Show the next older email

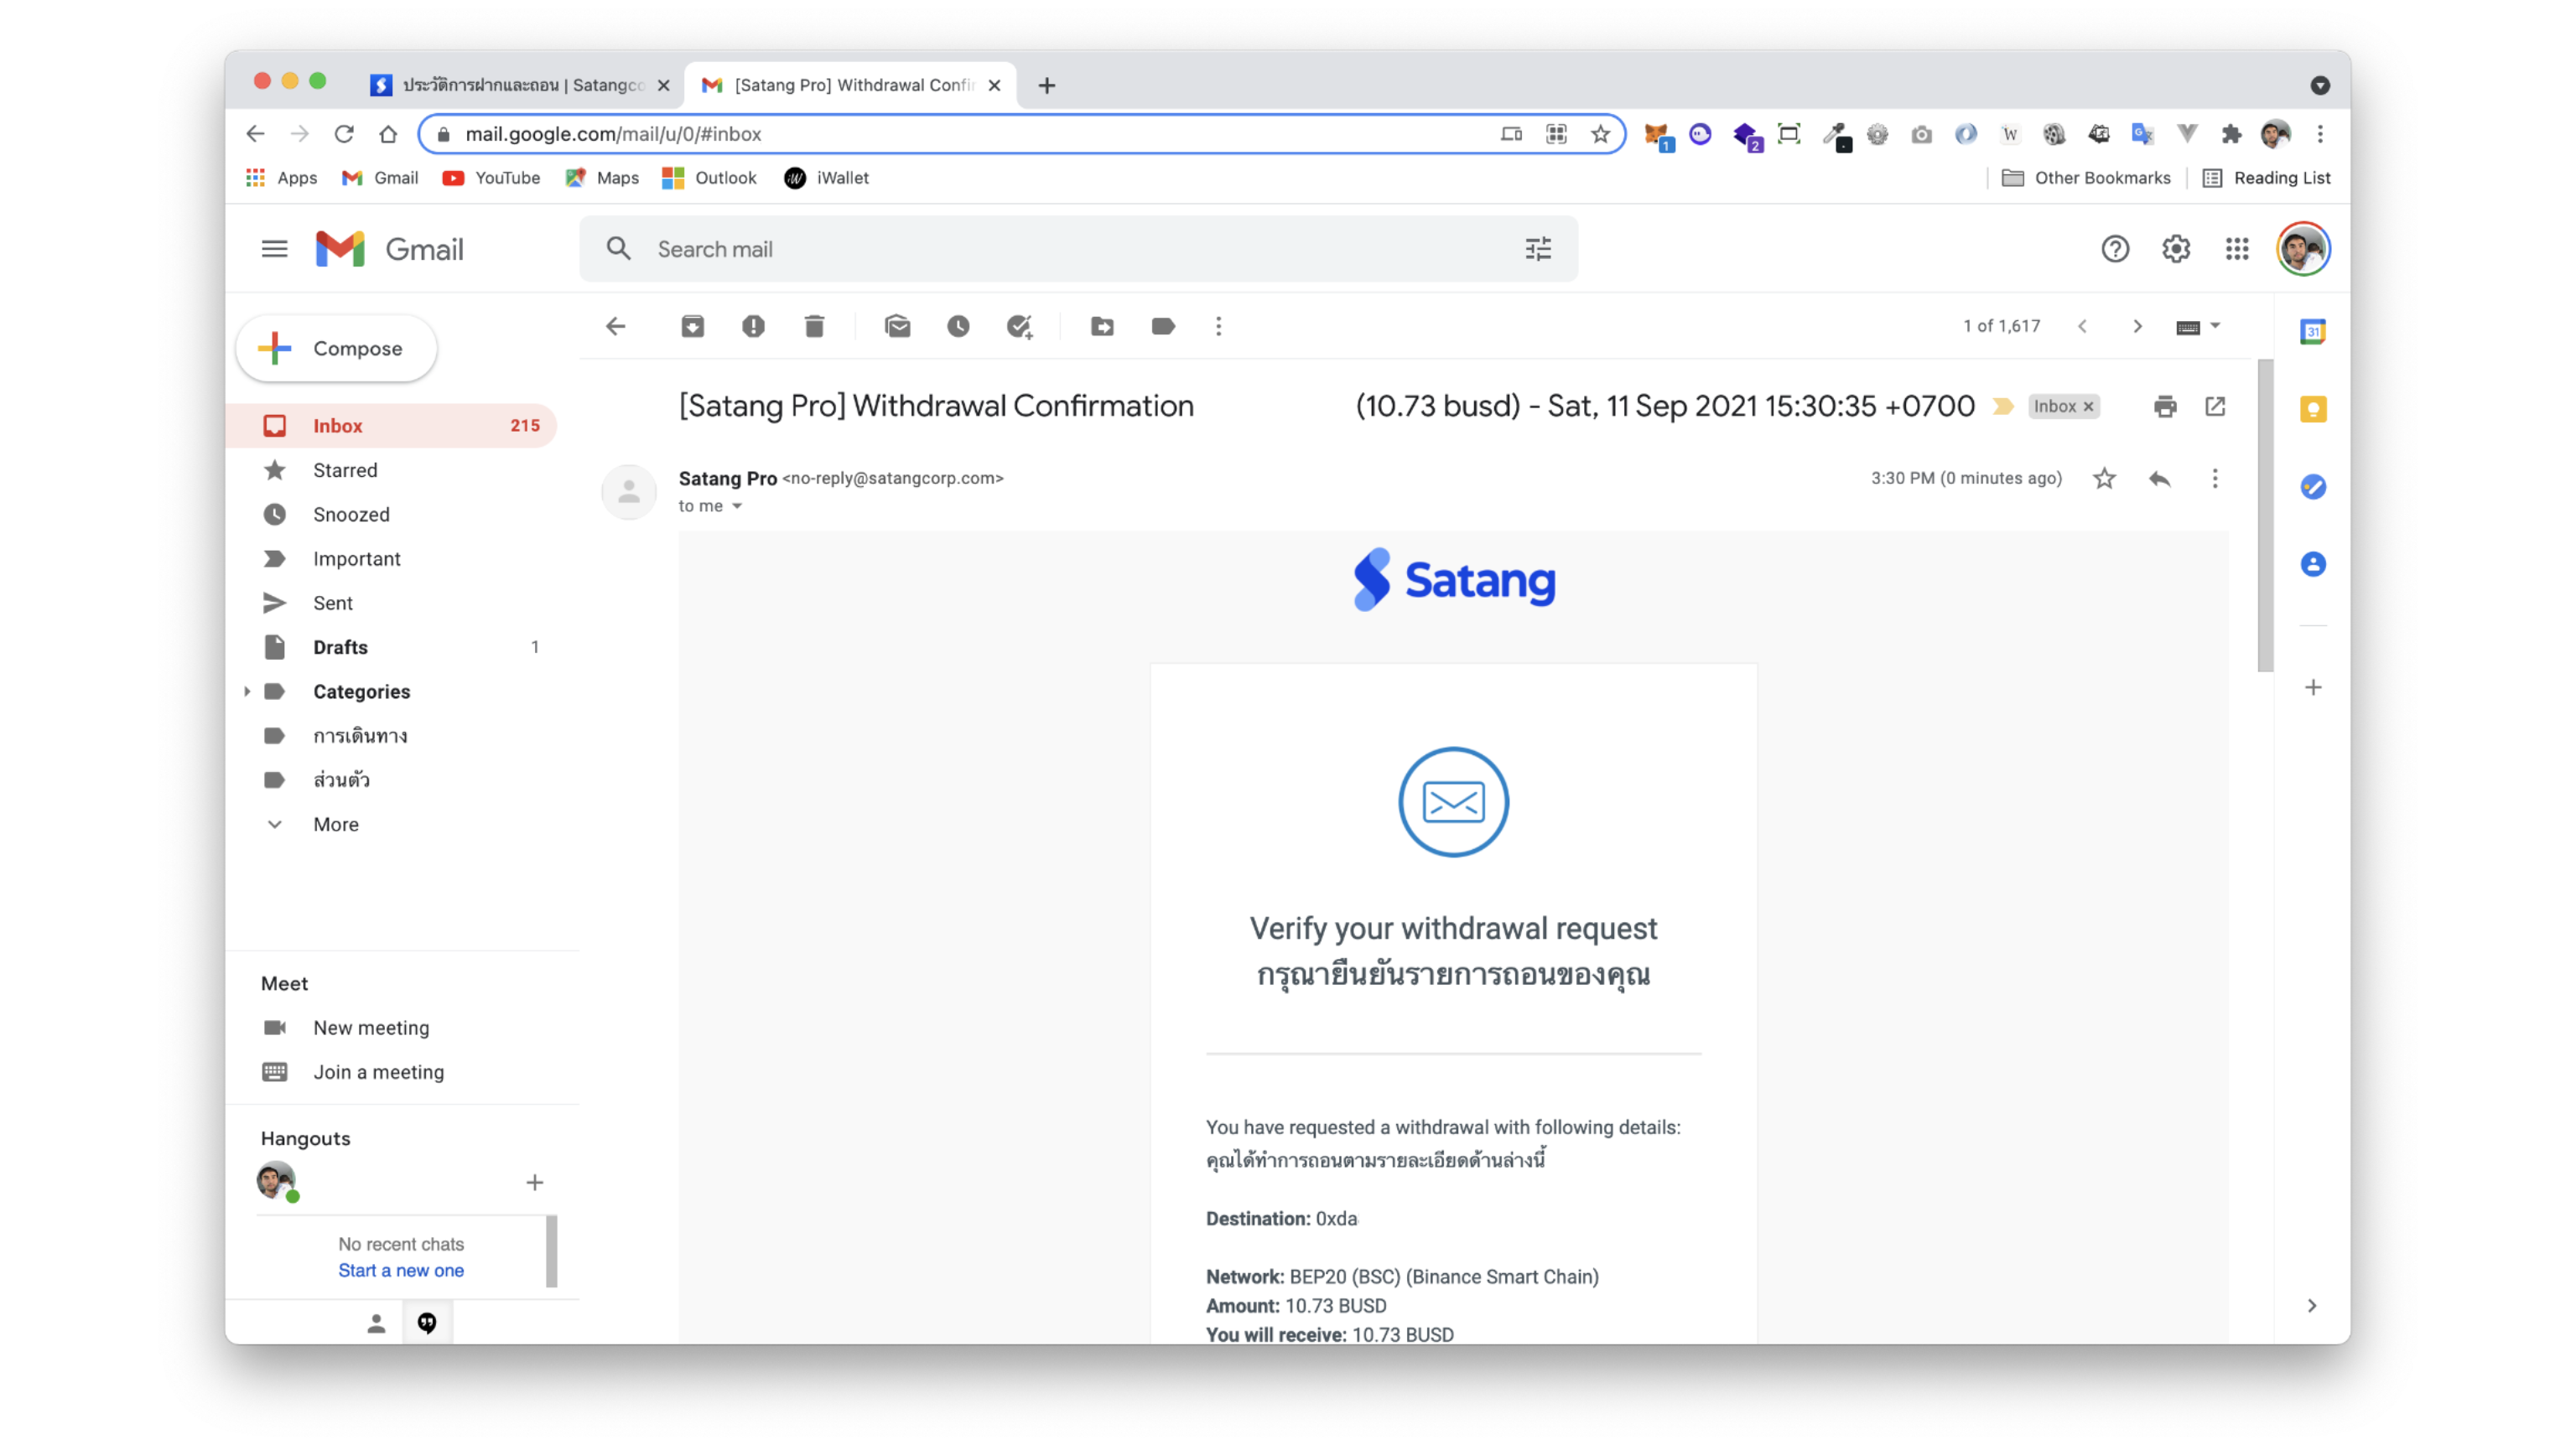click(2137, 326)
